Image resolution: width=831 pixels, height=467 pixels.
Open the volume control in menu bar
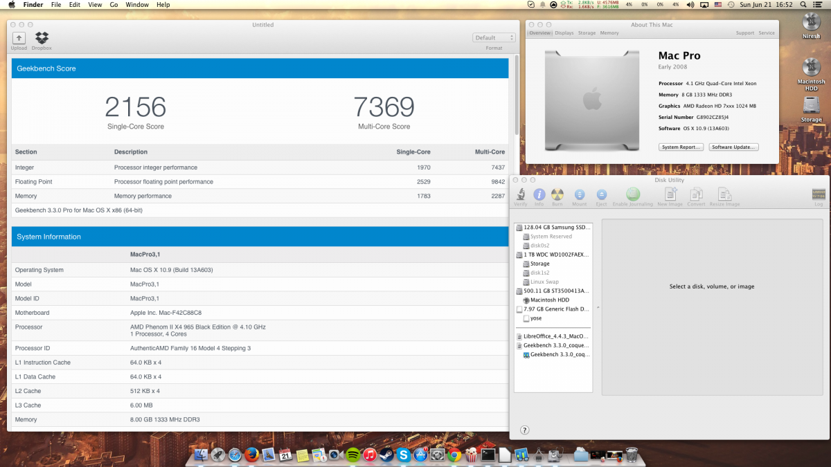point(690,5)
